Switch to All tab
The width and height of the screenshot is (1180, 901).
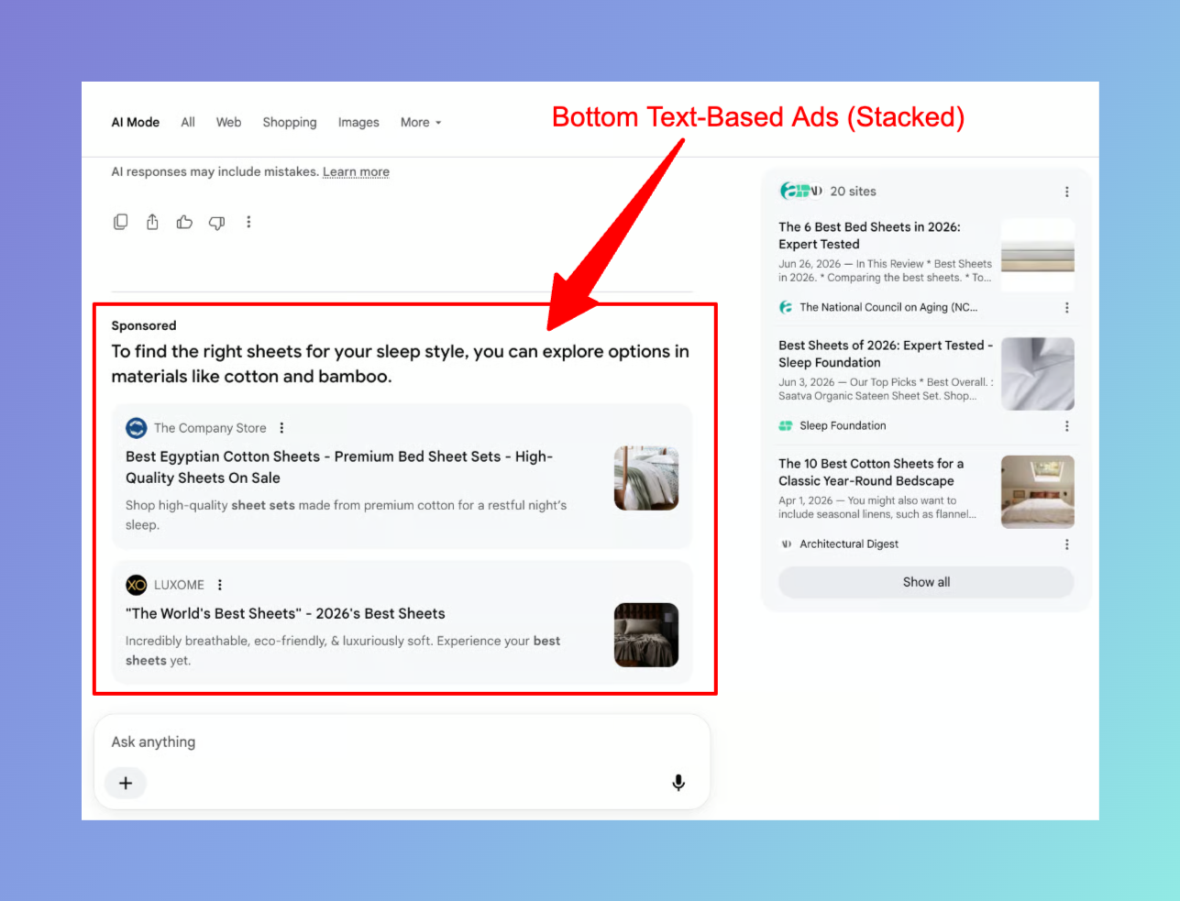coord(188,122)
